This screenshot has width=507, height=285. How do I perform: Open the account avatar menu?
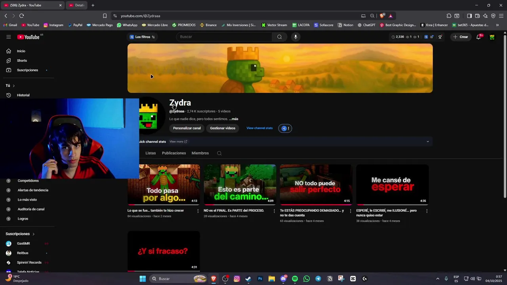pos(492,37)
